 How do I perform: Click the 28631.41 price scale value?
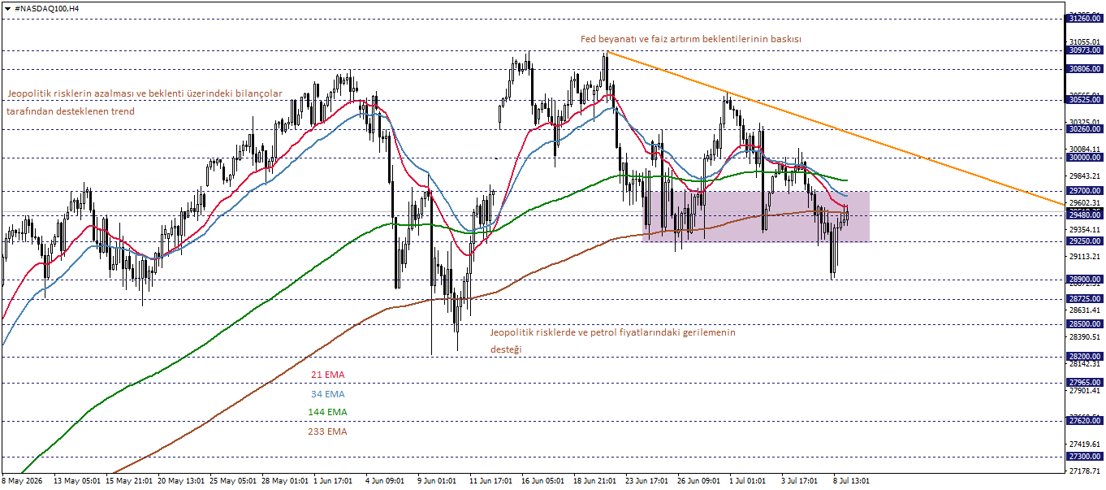(1085, 310)
